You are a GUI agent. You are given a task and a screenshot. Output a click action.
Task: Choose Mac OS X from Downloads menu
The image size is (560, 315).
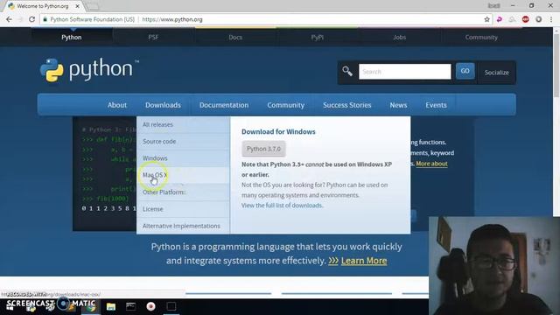point(183,175)
